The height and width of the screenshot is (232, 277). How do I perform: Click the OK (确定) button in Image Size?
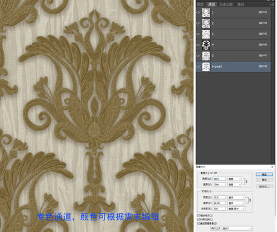click(x=264, y=175)
